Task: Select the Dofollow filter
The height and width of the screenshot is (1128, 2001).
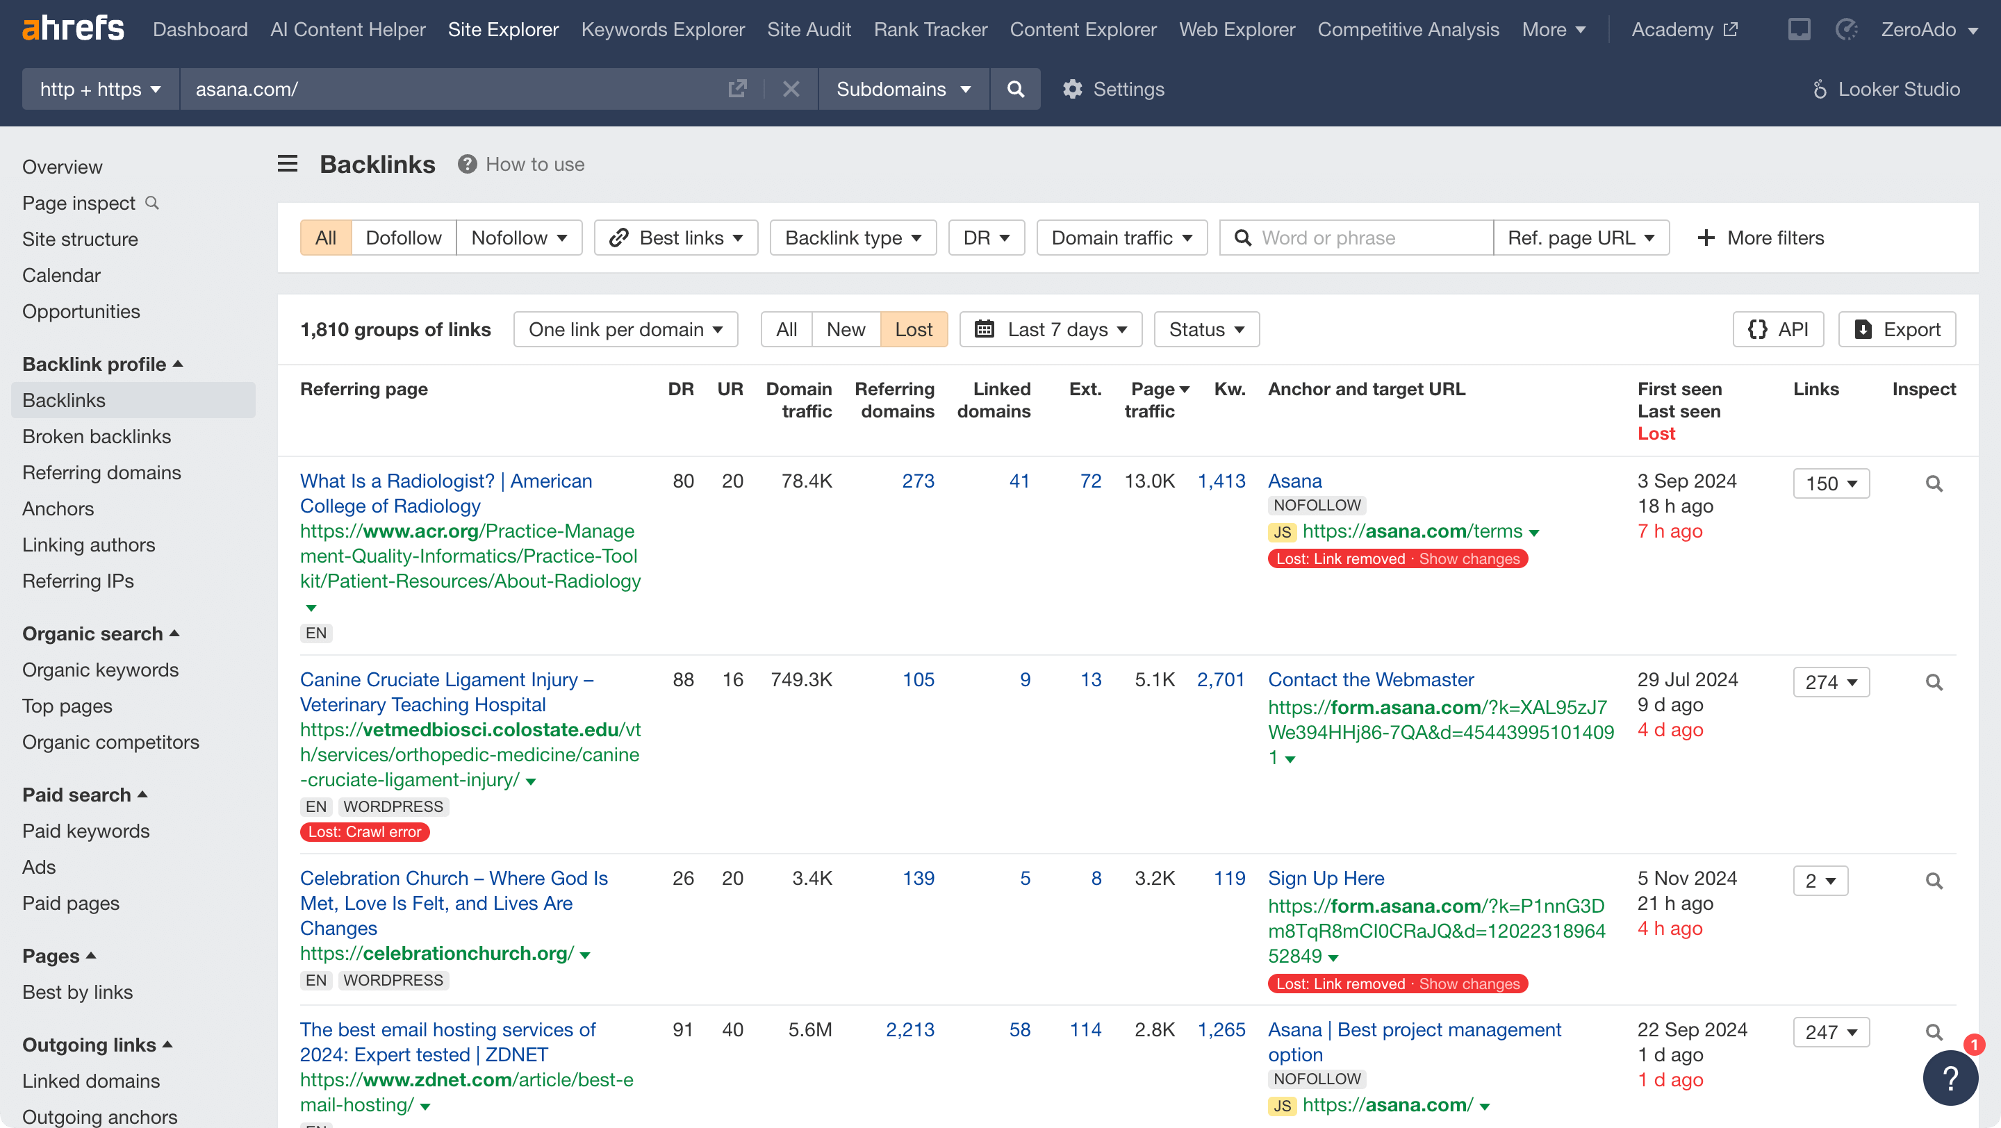Action: coord(403,238)
